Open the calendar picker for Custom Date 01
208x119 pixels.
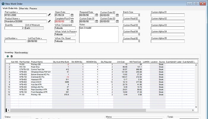97,21
